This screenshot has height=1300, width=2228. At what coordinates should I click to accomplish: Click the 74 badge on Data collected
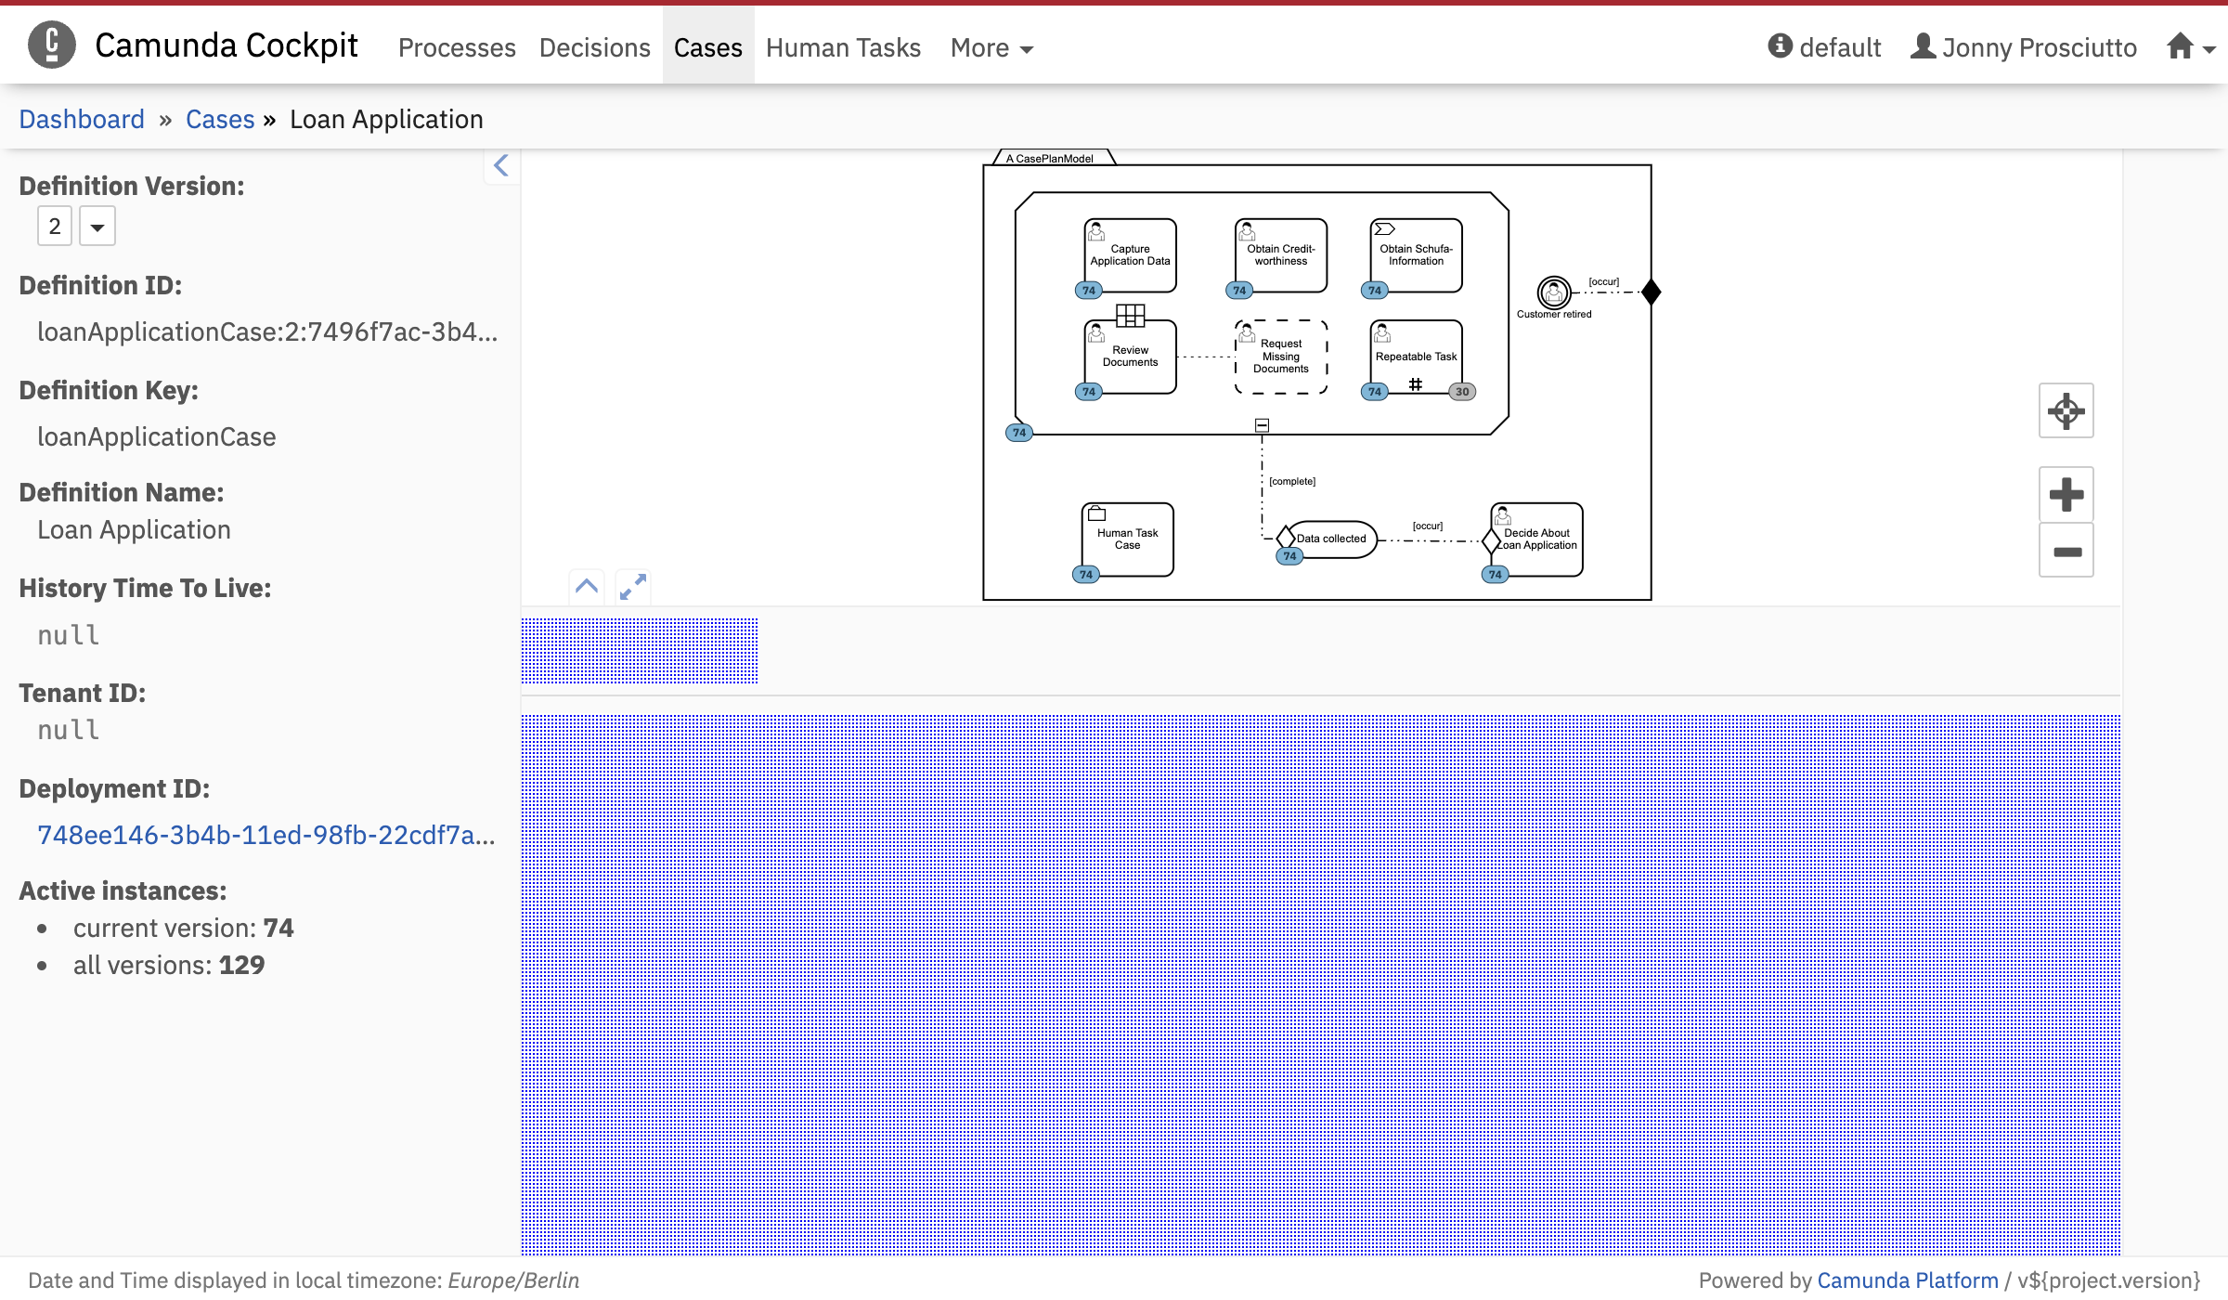(1289, 556)
